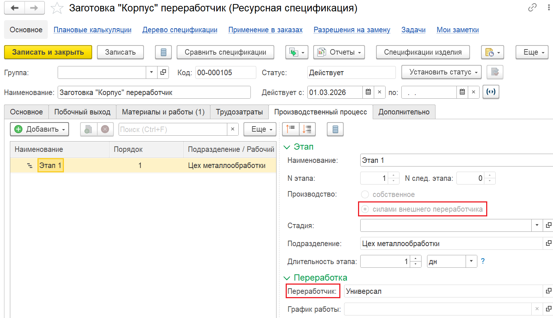Click the delete stage icon with the cross
The image size is (553, 318).
[105, 129]
